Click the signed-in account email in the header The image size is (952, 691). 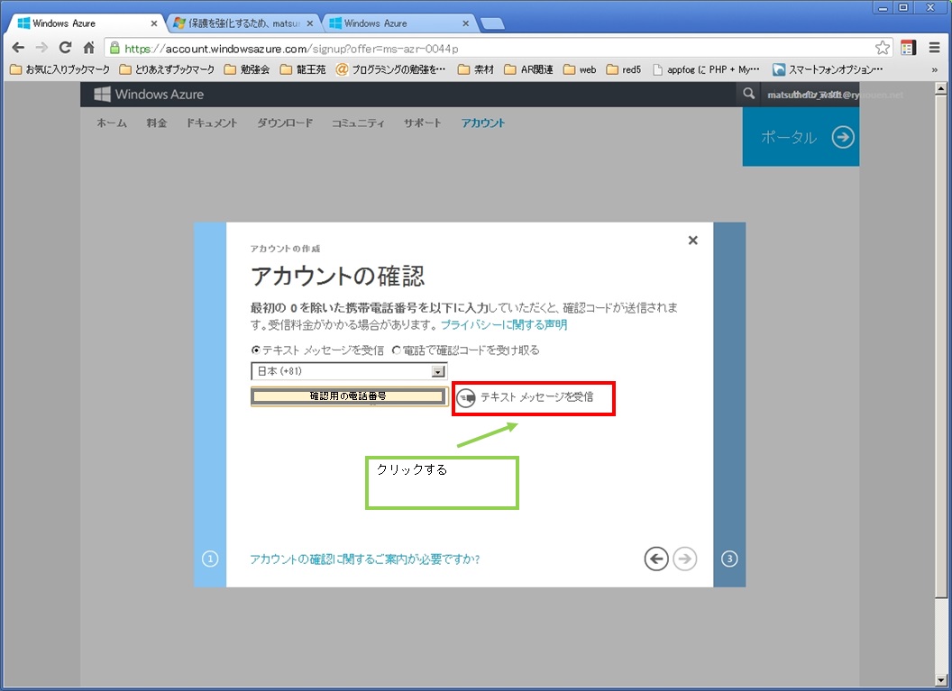835,95
